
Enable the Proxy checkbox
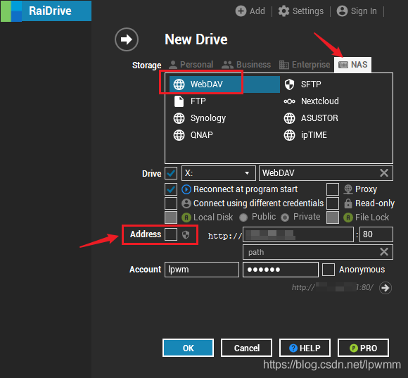pyautogui.click(x=333, y=189)
